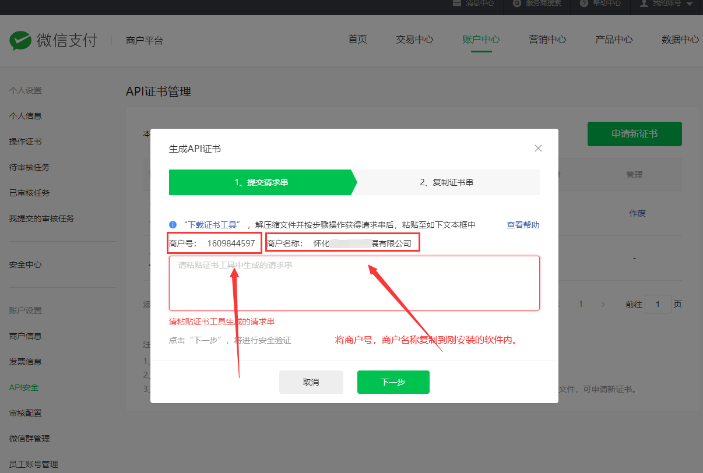Open 操作证书 in the sidebar

pyautogui.click(x=26, y=142)
